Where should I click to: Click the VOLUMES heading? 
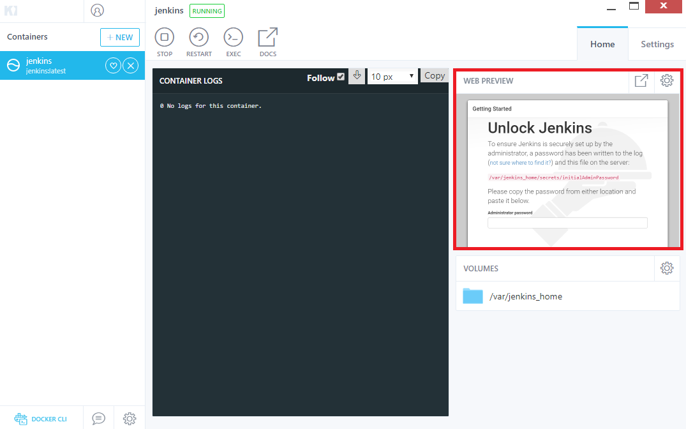[x=481, y=268]
